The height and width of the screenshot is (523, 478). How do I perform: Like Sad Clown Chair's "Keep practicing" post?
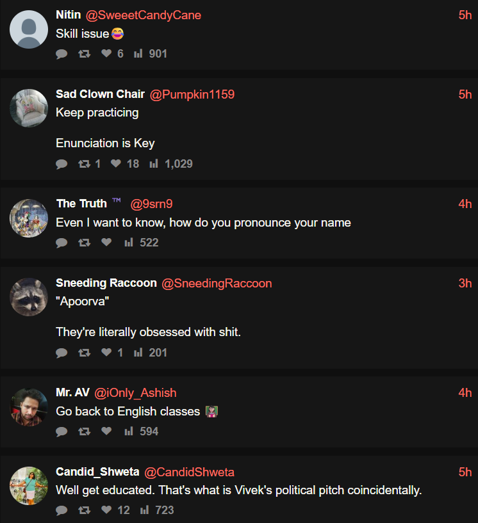[115, 164]
